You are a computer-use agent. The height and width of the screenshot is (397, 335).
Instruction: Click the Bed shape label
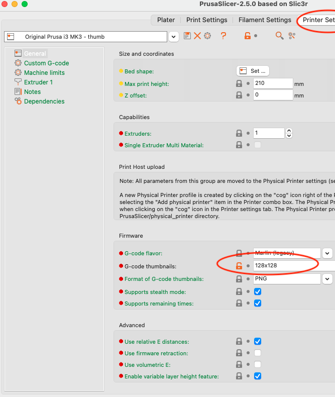pos(139,71)
